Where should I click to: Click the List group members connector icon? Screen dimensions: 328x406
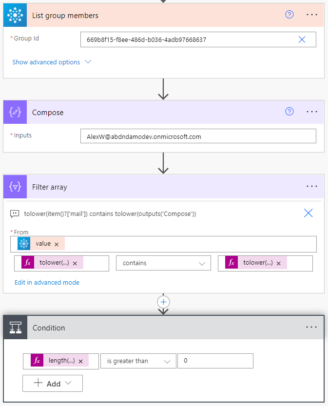pos(15,15)
